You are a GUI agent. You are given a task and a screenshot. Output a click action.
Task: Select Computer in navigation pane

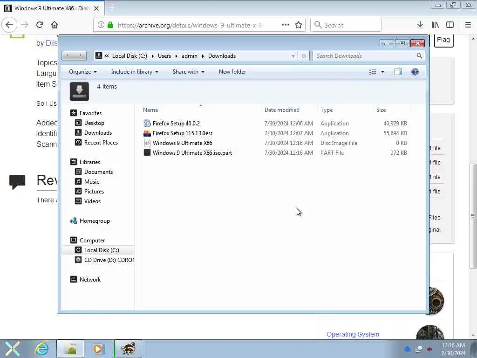click(x=92, y=241)
